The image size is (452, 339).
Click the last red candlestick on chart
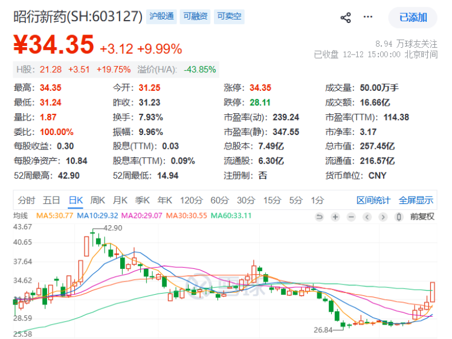tap(432, 292)
